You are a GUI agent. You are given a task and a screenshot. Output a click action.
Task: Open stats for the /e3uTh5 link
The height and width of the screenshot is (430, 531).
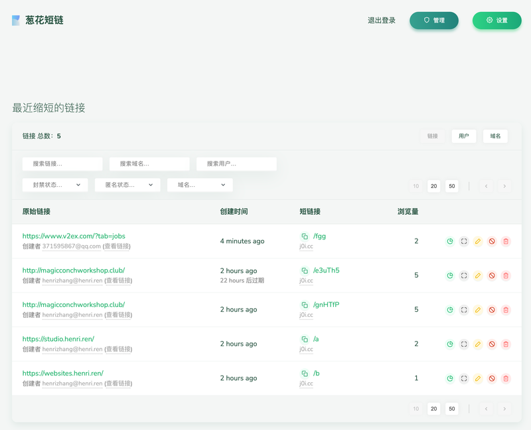click(x=450, y=275)
